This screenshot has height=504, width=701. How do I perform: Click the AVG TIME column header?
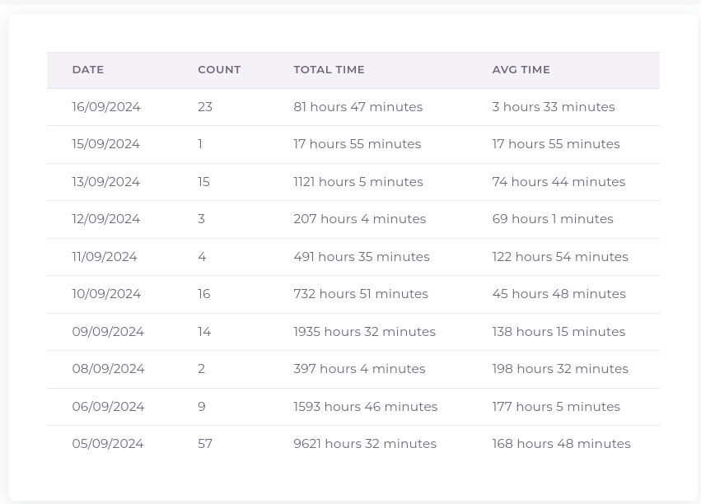click(x=521, y=70)
